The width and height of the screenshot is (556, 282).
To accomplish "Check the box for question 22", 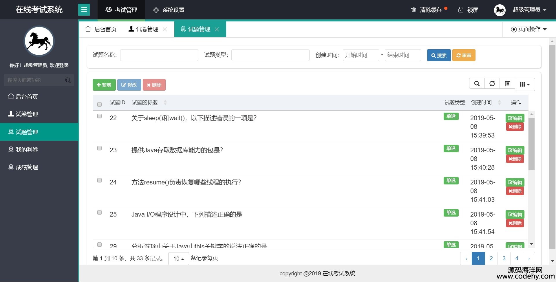I will (x=99, y=116).
